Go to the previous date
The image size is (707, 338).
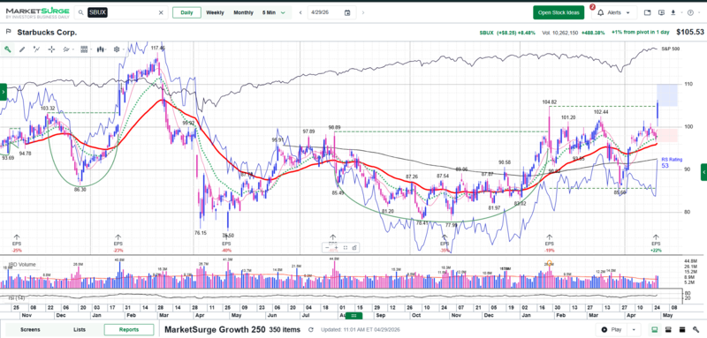[300, 12]
